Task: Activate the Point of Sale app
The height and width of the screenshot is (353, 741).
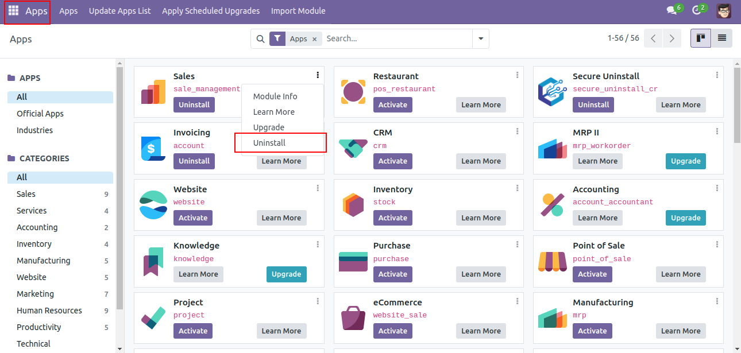Action: [592, 274]
